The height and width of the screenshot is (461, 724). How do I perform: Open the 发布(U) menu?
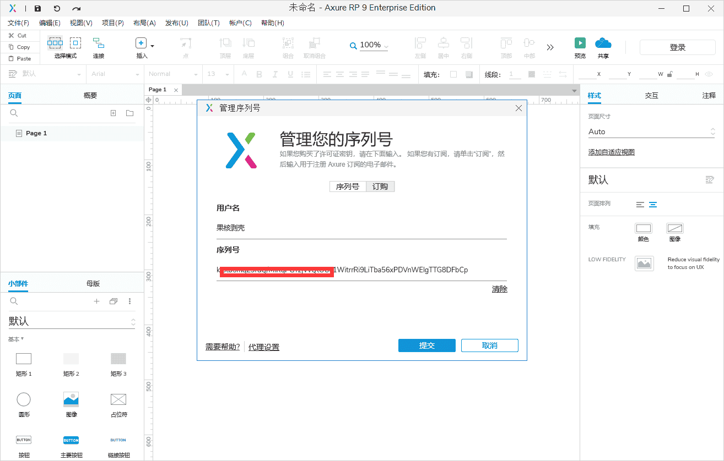point(176,23)
